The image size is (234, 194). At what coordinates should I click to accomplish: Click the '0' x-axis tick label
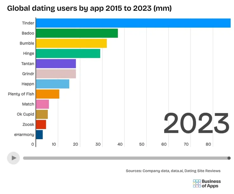click(x=33, y=144)
